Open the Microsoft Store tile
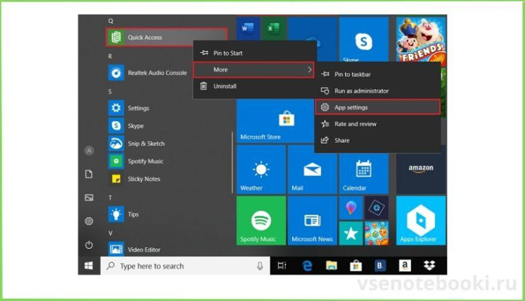Image resolution: width=525 pixels, height=301 pixels. 275,121
